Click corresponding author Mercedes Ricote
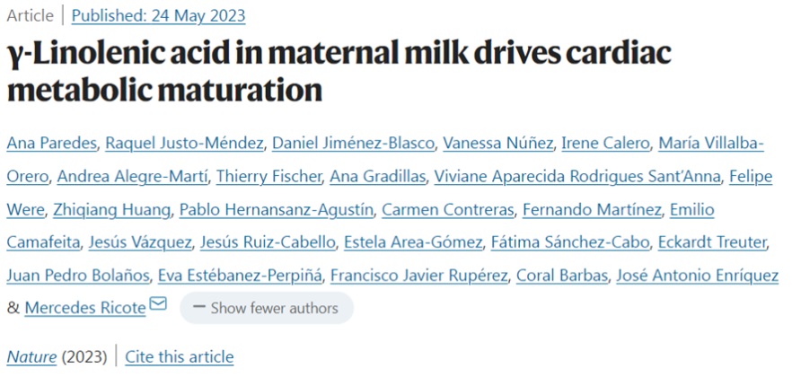 coord(84,308)
